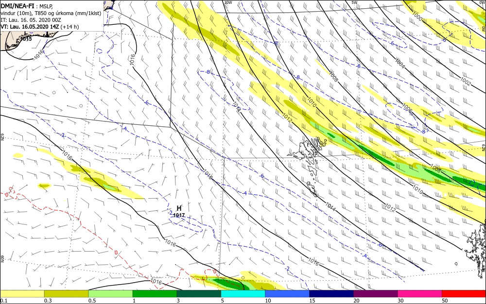Click the red 50+ legend swatch
This screenshot has height=304, width=486.
tap(464, 294)
